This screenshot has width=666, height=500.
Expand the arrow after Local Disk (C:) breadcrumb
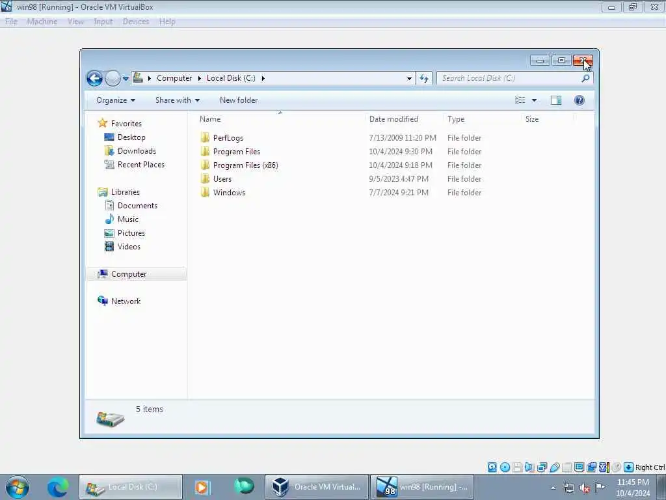263,78
